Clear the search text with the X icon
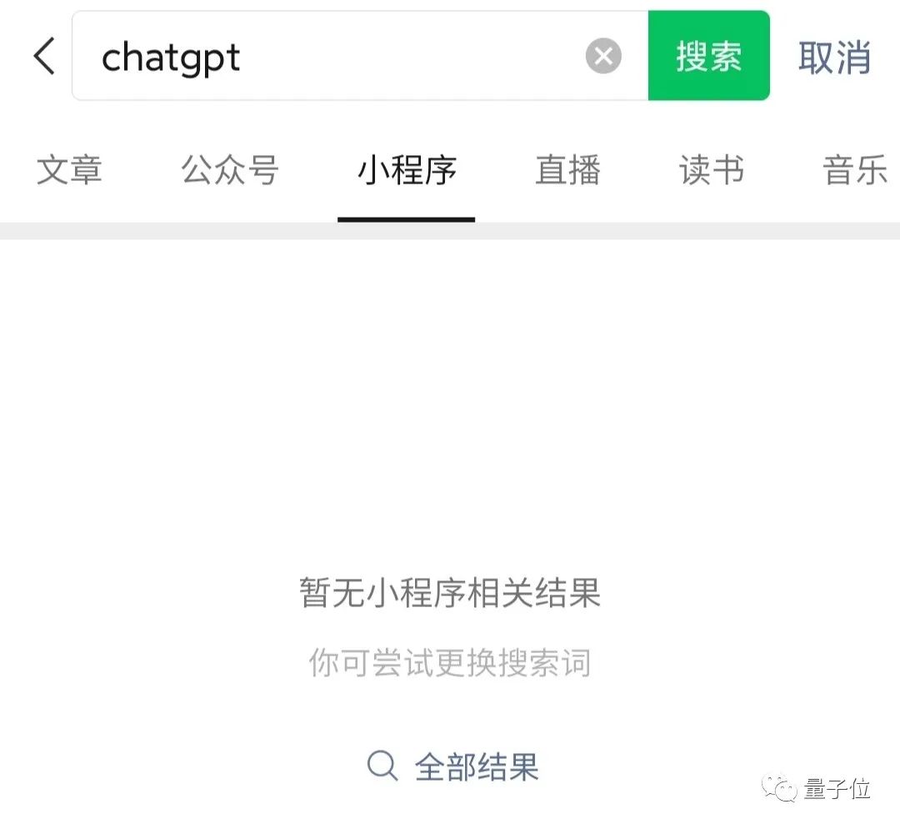 coord(603,57)
